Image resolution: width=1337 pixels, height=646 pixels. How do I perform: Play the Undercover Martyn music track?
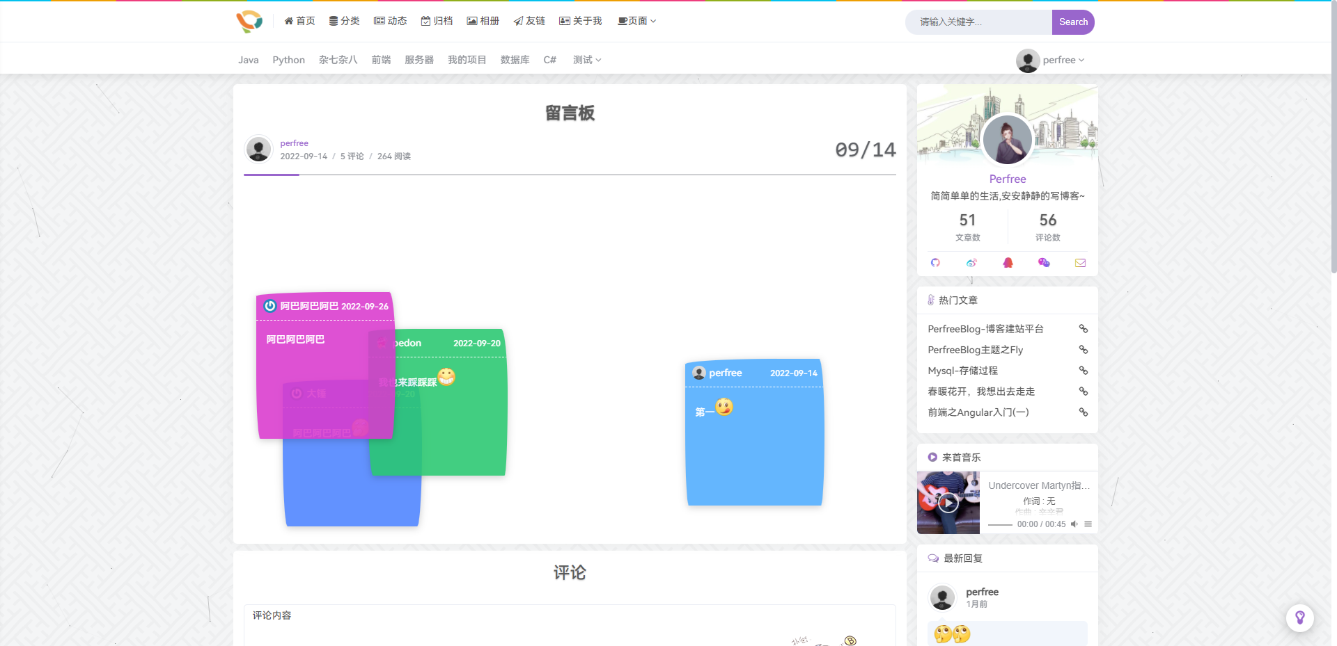pyautogui.click(x=948, y=503)
